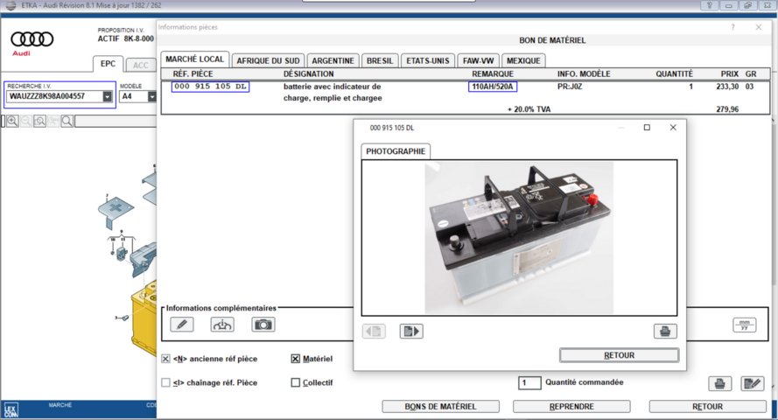Click the VIN search field WAUZZZ8K98A004557
The height and width of the screenshot is (420, 778).
click(54, 97)
